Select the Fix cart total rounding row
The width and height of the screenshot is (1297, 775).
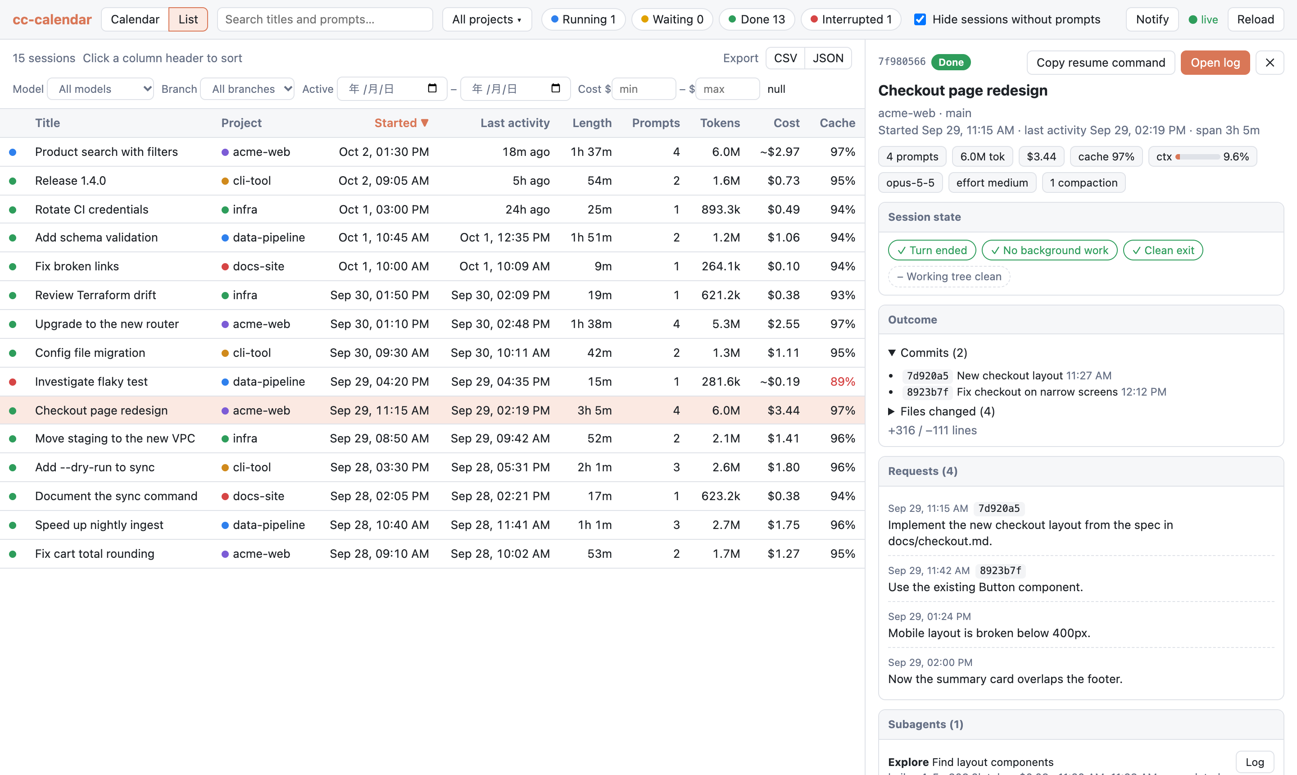click(432, 554)
